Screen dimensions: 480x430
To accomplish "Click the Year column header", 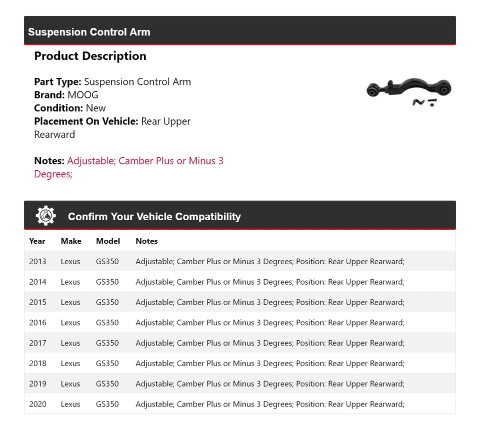I will (x=37, y=241).
